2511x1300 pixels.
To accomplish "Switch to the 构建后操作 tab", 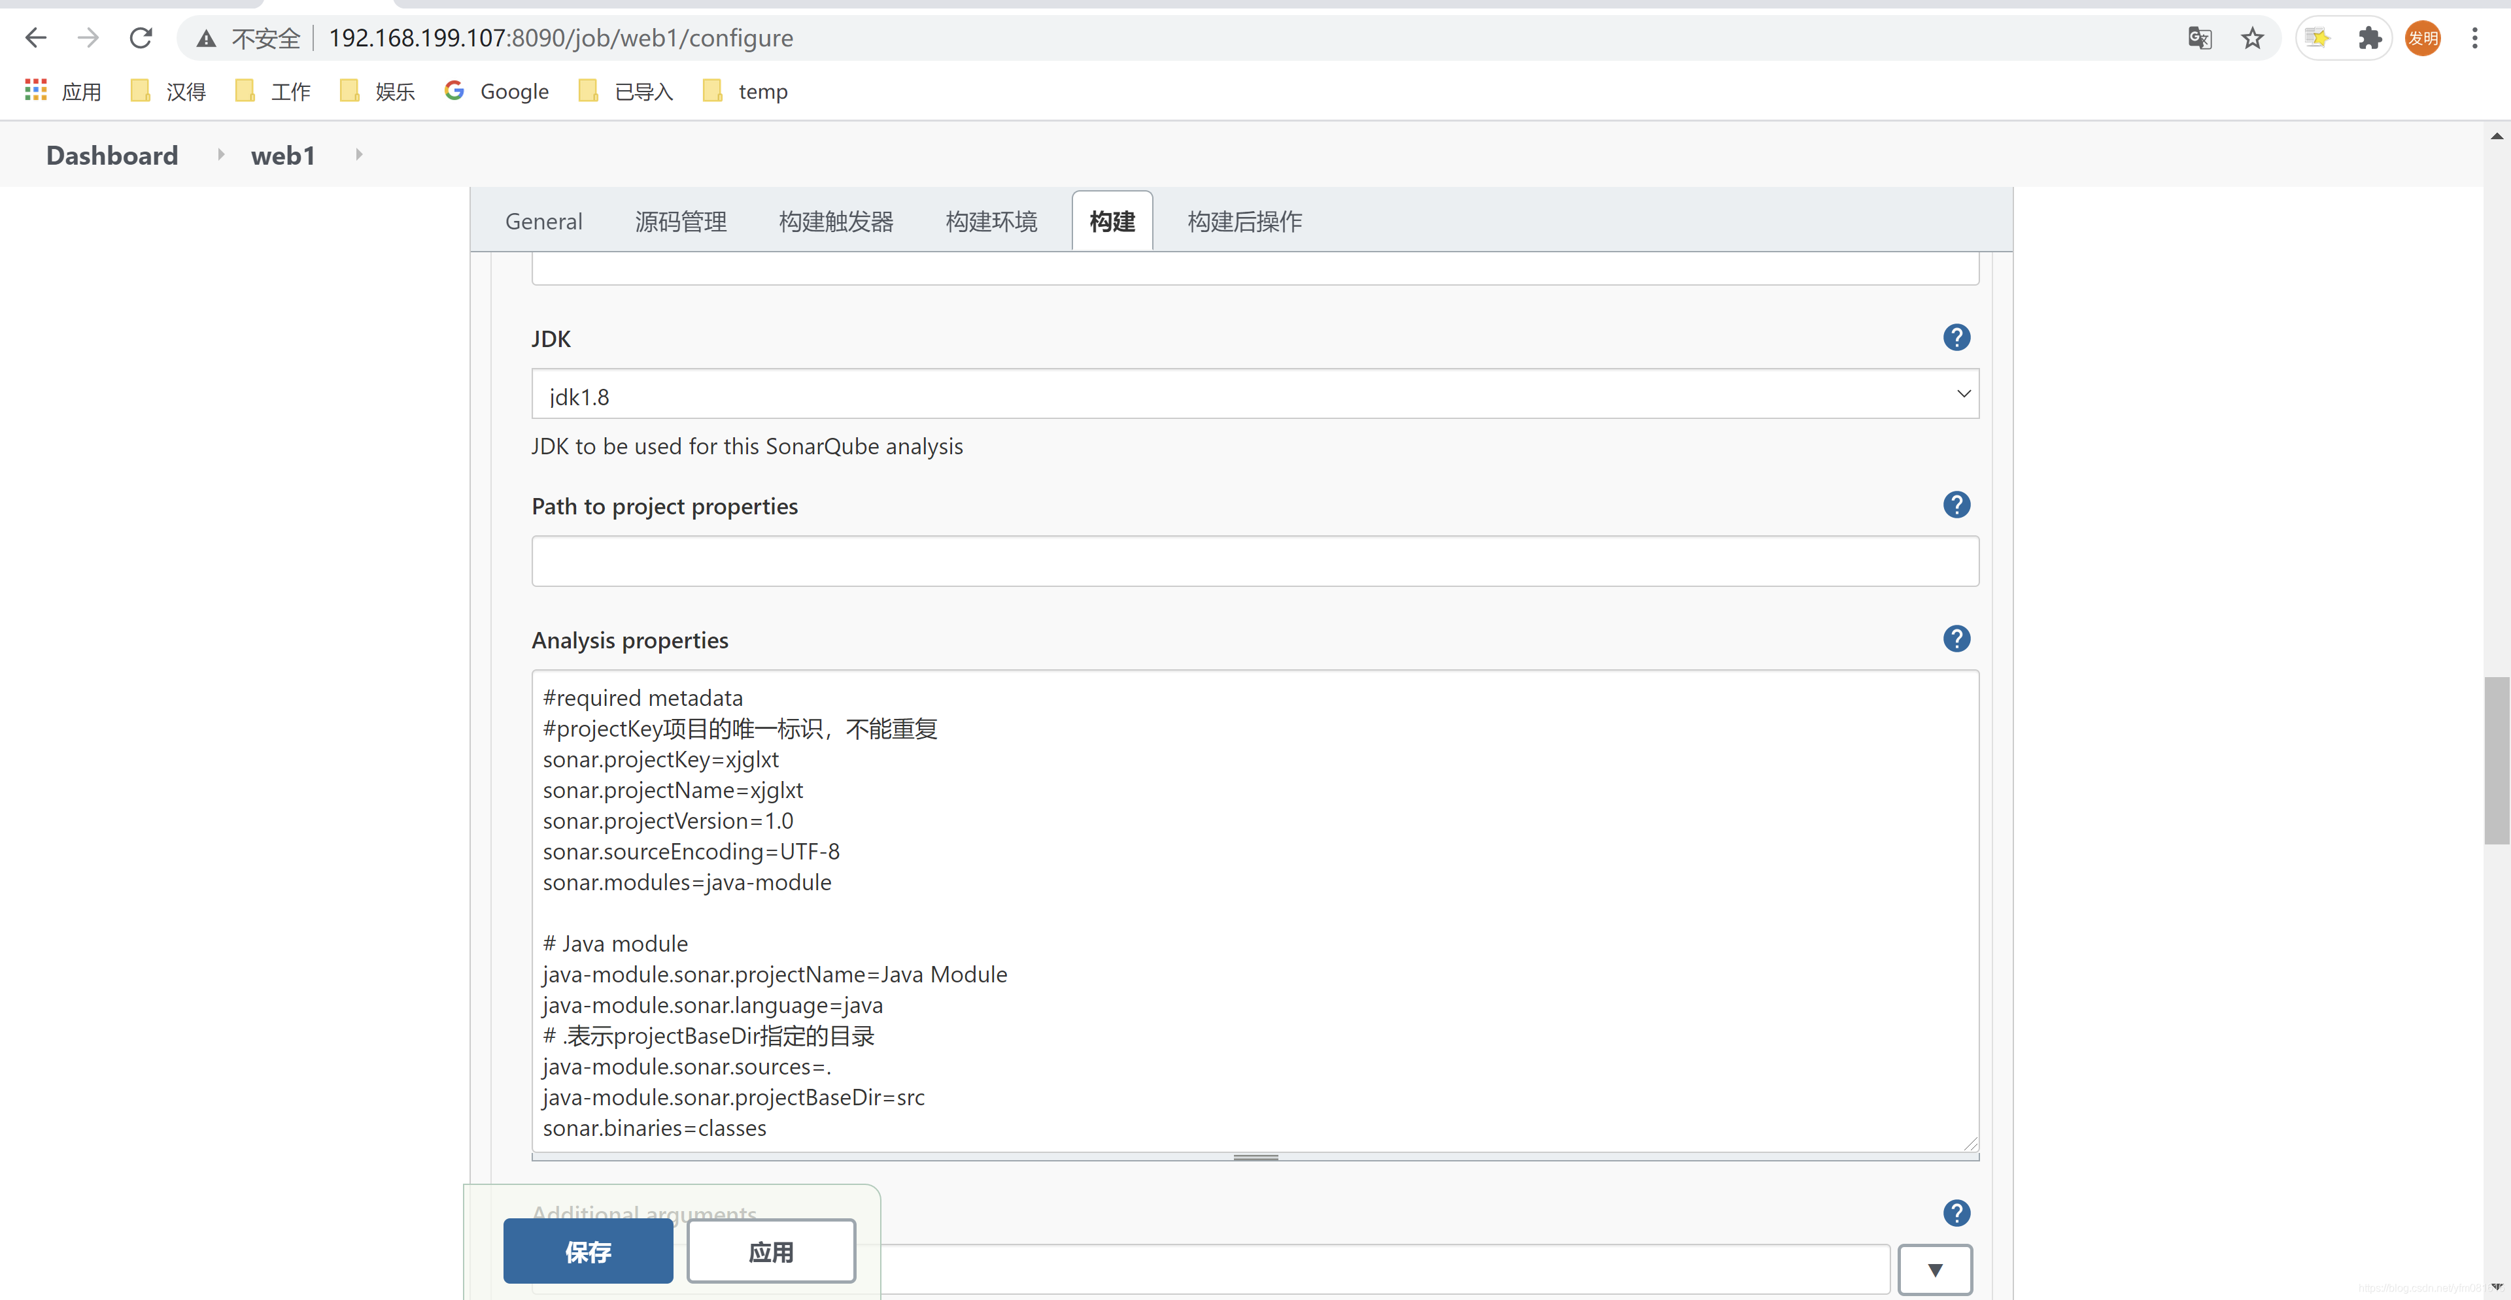I will pyautogui.click(x=1244, y=221).
